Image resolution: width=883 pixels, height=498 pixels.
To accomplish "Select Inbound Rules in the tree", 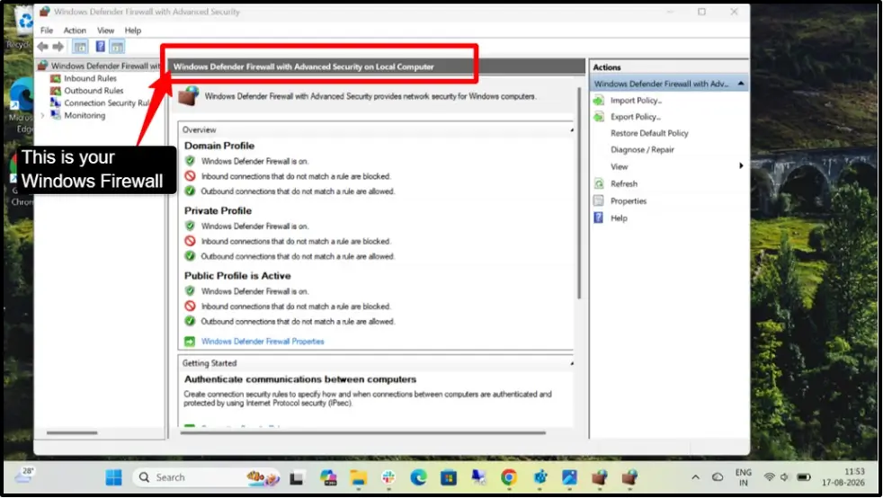I will pyautogui.click(x=90, y=78).
